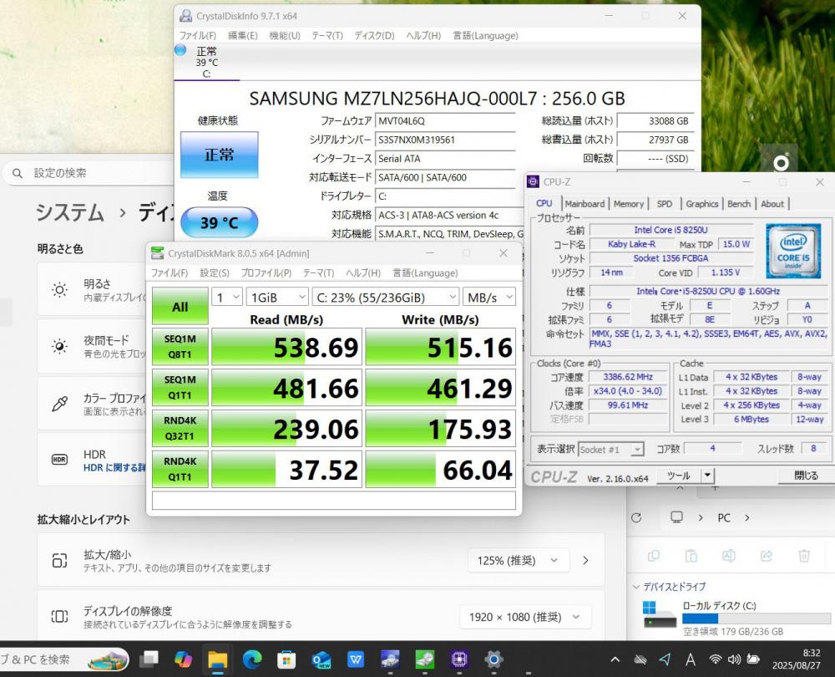Open new Outlook from the taskbar
The width and height of the screenshot is (835, 677).
(x=321, y=660)
